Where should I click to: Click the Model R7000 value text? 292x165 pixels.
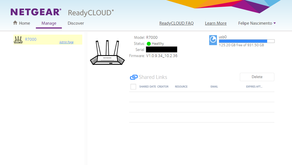pos(152,38)
